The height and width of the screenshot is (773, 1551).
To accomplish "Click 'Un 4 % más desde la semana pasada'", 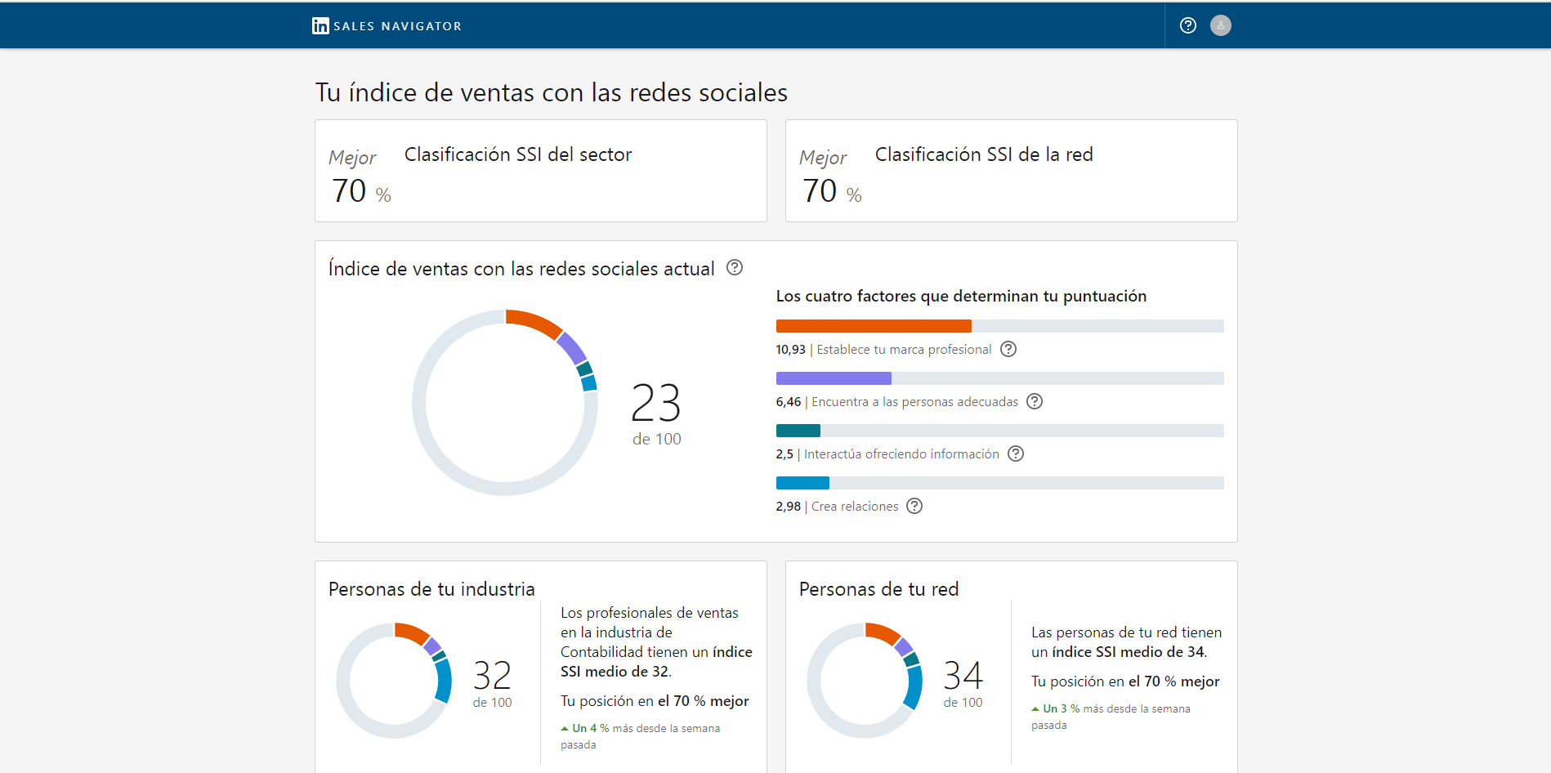I will 641,736.
